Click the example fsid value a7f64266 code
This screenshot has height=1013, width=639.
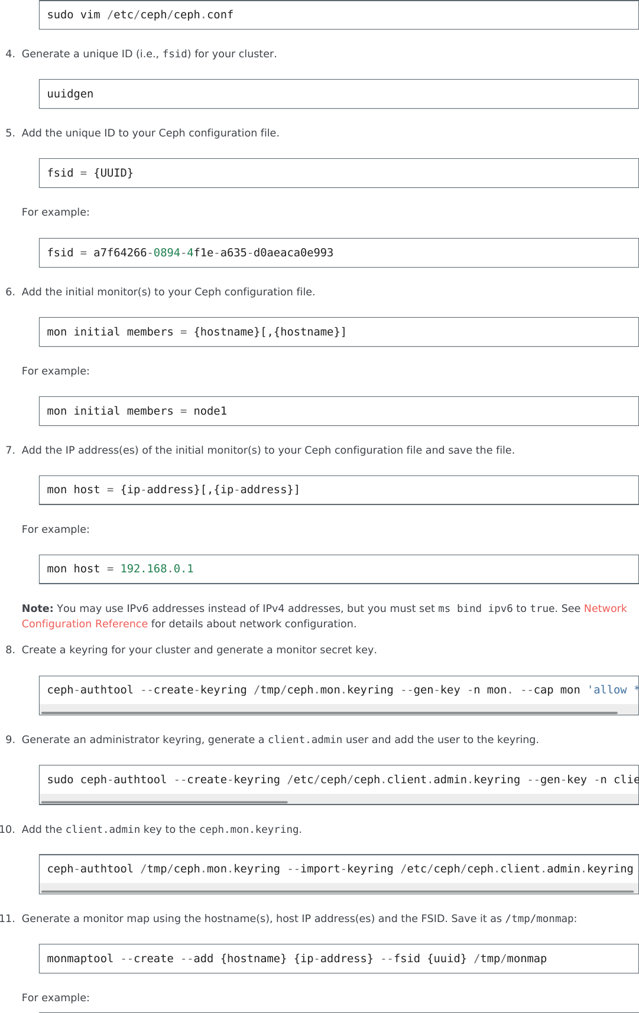pyautogui.click(x=190, y=253)
